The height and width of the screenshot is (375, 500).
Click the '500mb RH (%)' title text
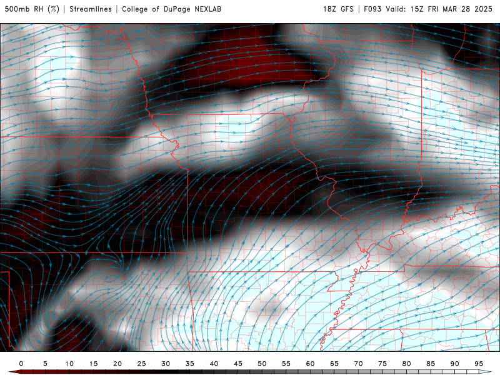tap(32, 9)
